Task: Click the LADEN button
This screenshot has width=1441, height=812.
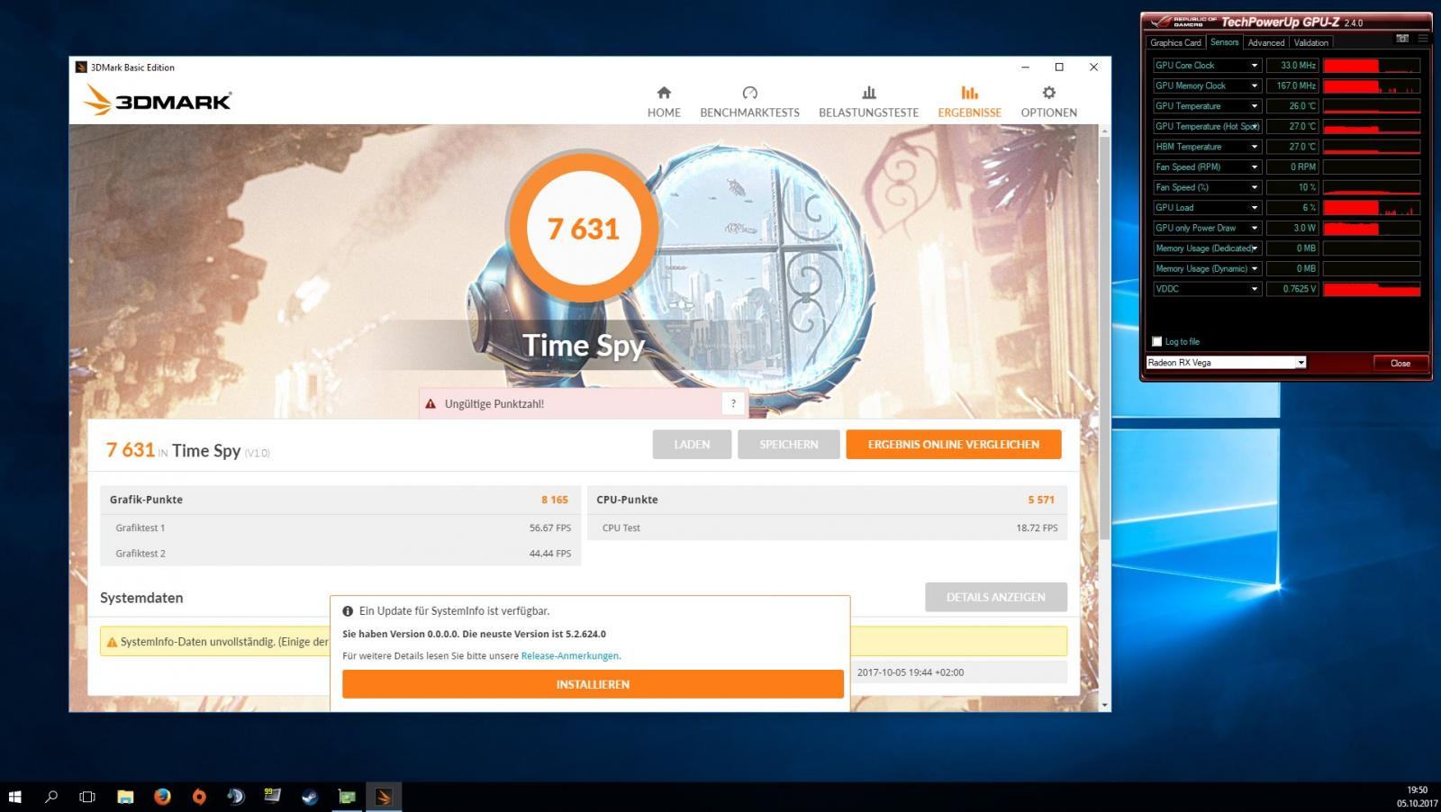Action: click(692, 445)
